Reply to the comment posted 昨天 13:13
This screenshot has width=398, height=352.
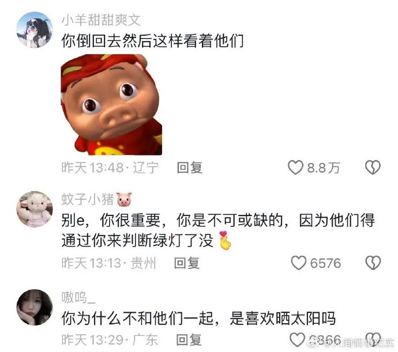point(187,263)
